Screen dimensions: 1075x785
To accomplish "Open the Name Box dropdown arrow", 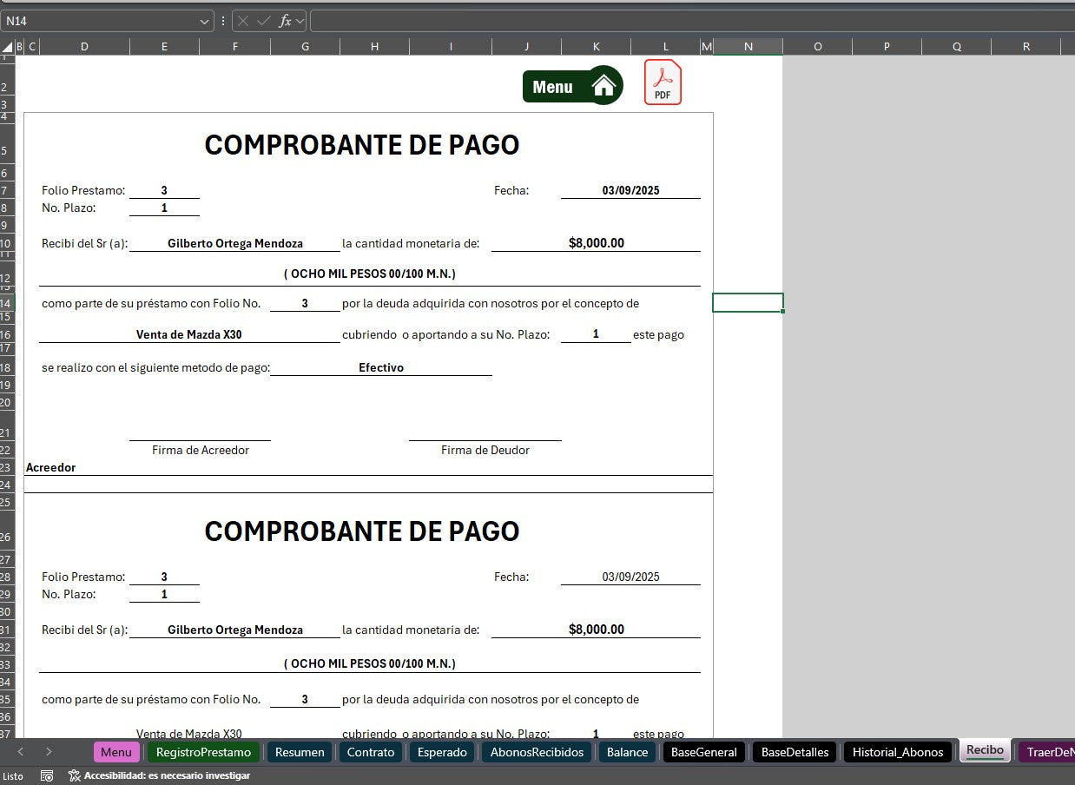I will click(x=205, y=21).
